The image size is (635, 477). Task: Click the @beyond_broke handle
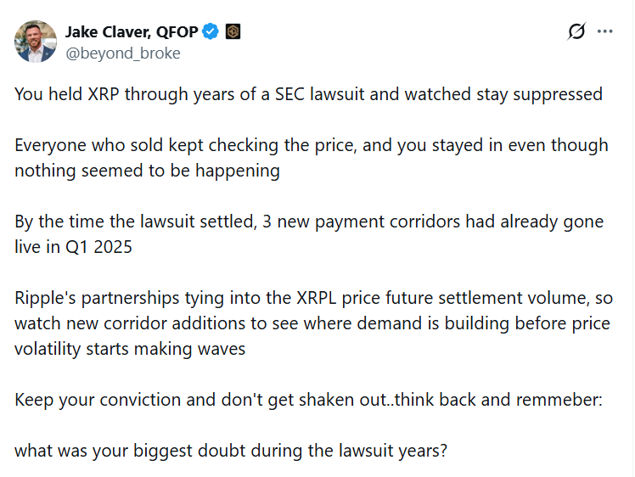click(x=122, y=53)
